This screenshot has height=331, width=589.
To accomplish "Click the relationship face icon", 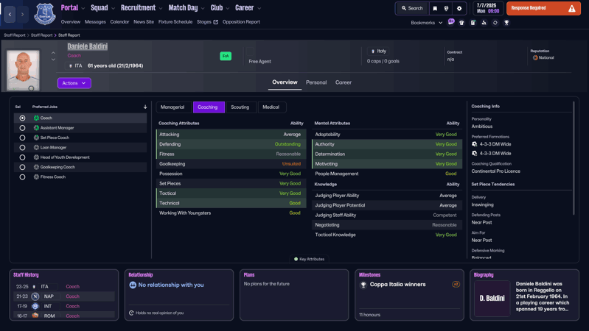I will pos(133,285).
